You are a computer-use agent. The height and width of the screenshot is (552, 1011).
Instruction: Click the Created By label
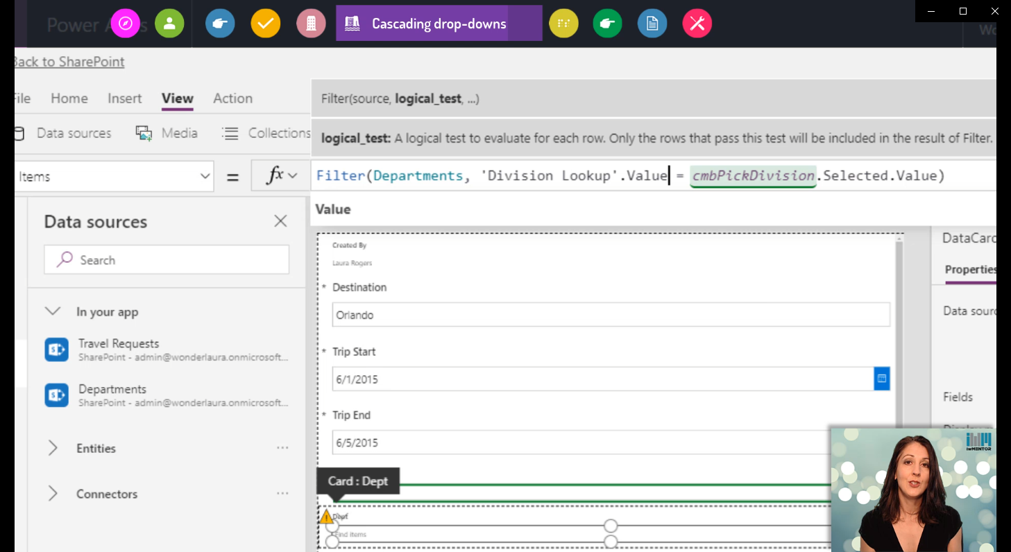[349, 245]
